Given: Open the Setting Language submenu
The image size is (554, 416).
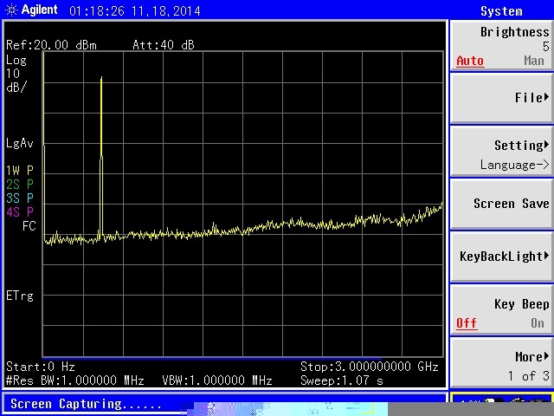Looking at the screenshot, I should [x=501, y=153].
